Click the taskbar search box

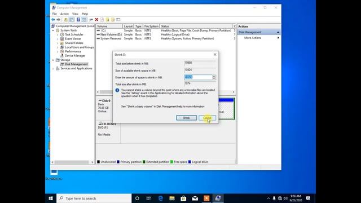[x=94, y=198]
